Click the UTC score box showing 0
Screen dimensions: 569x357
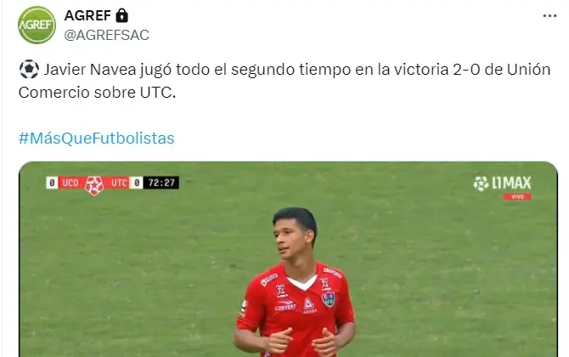point(137,183)
